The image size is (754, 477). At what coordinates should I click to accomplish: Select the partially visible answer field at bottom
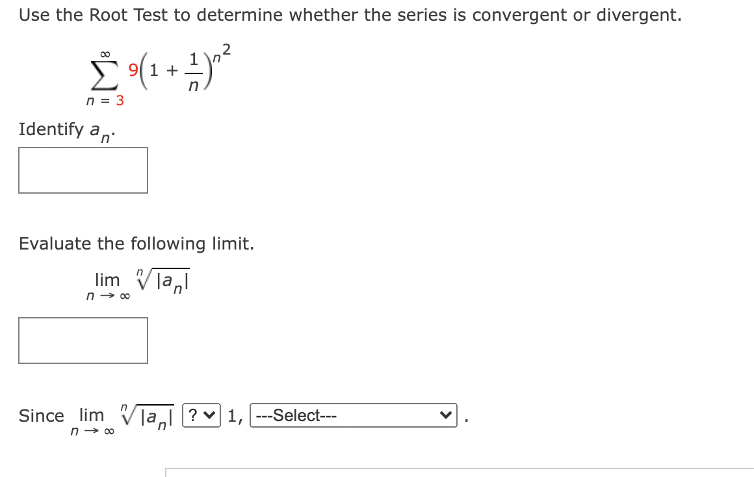coord(455,474)
